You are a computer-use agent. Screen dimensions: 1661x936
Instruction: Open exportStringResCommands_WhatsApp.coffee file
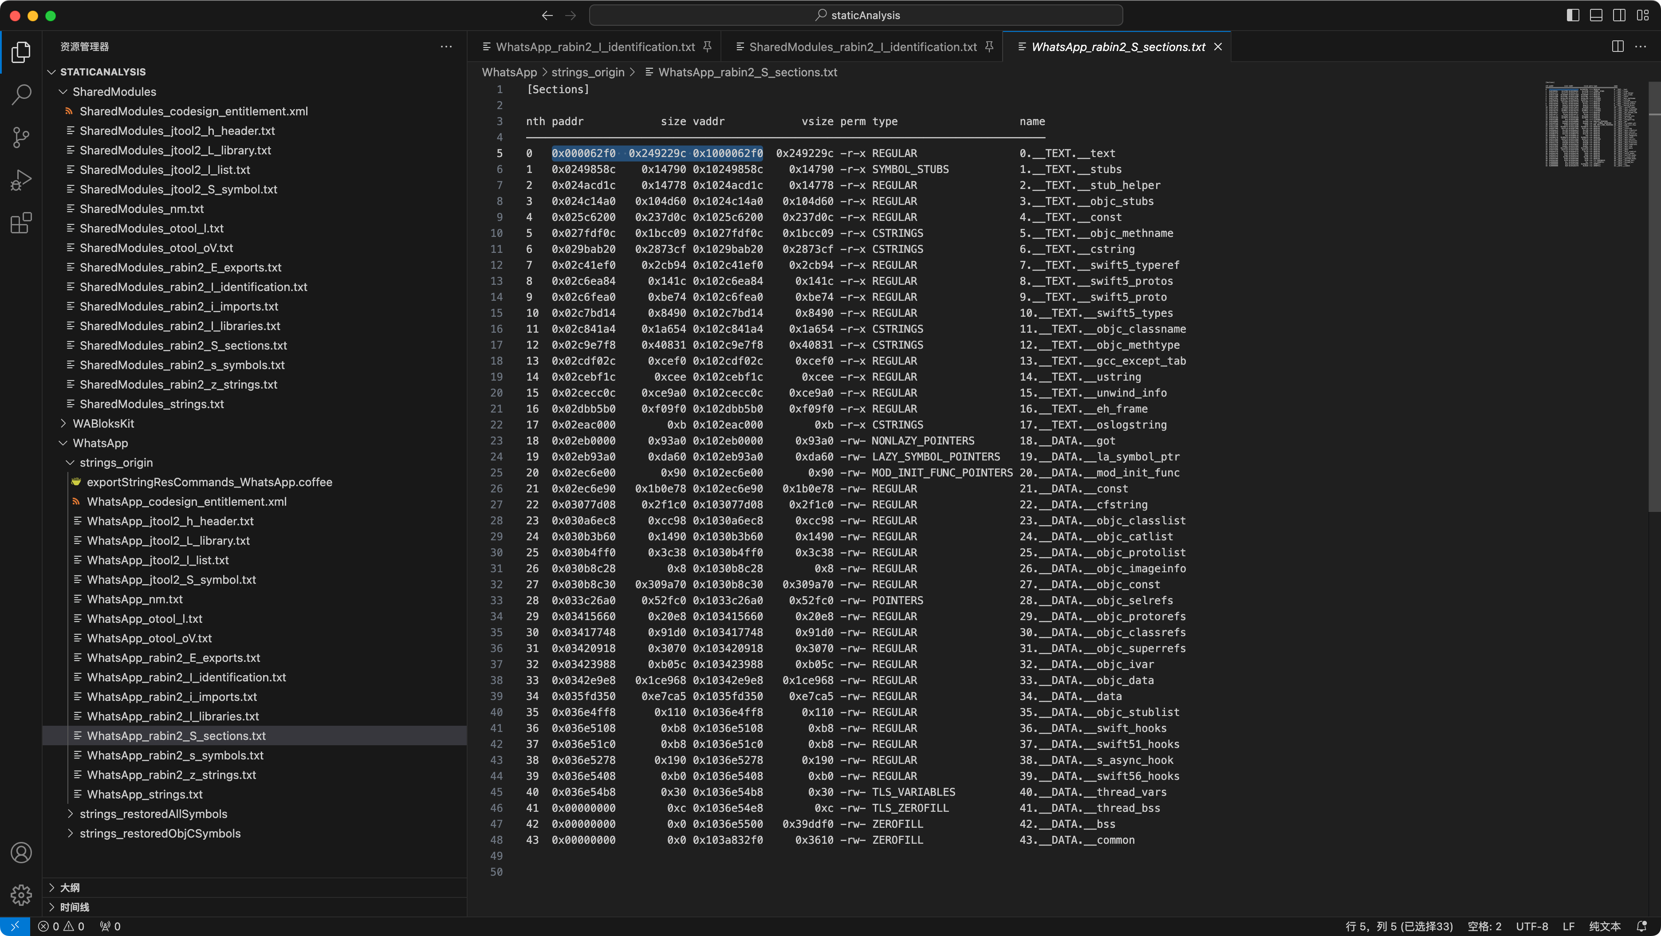[x=255, y=482]
